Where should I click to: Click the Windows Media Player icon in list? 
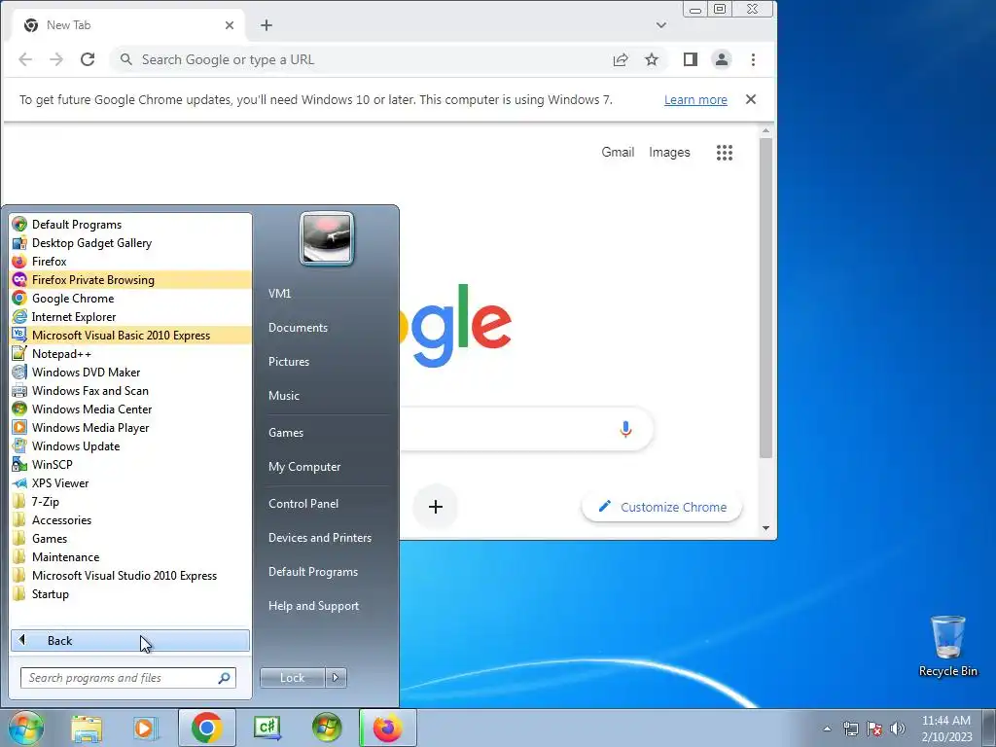click(x=19, y=427)
